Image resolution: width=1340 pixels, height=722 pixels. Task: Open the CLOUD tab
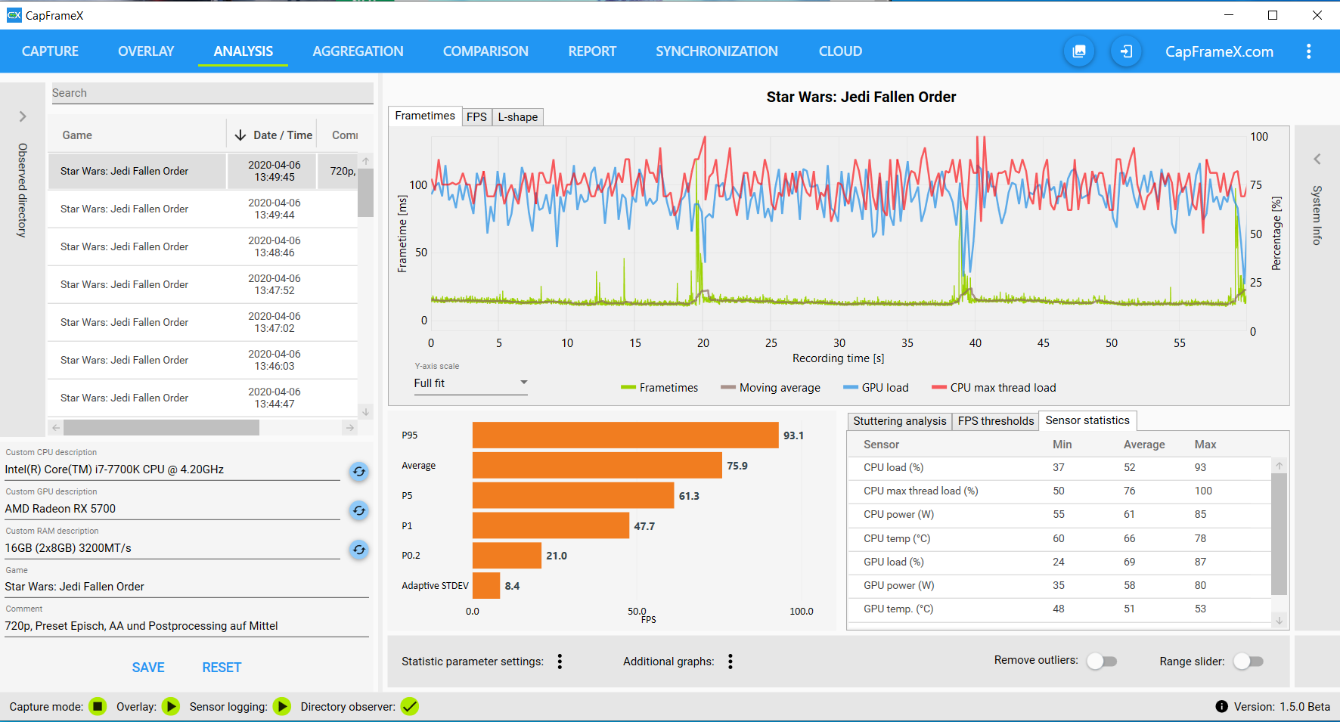coord(840,51)
